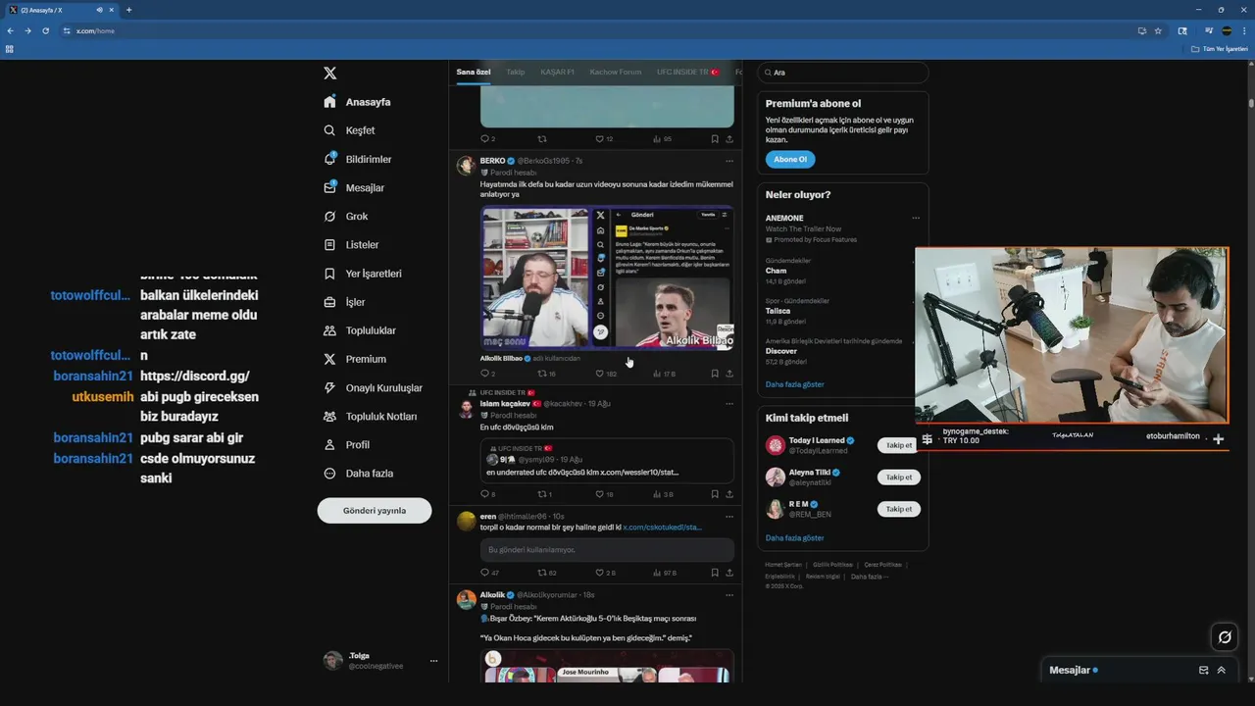The width and height of the screenshot is (1255, 706).
Task: Reload the page in browser toolbar
Action: coord(45,30)
